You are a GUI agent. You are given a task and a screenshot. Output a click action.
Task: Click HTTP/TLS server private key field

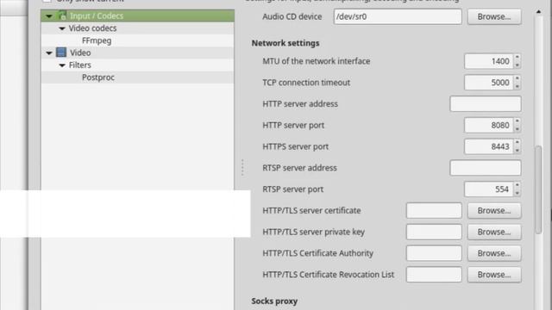[x=434, y=232]
